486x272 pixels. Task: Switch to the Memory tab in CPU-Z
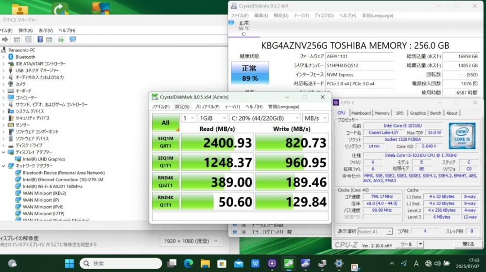(382, 113)
